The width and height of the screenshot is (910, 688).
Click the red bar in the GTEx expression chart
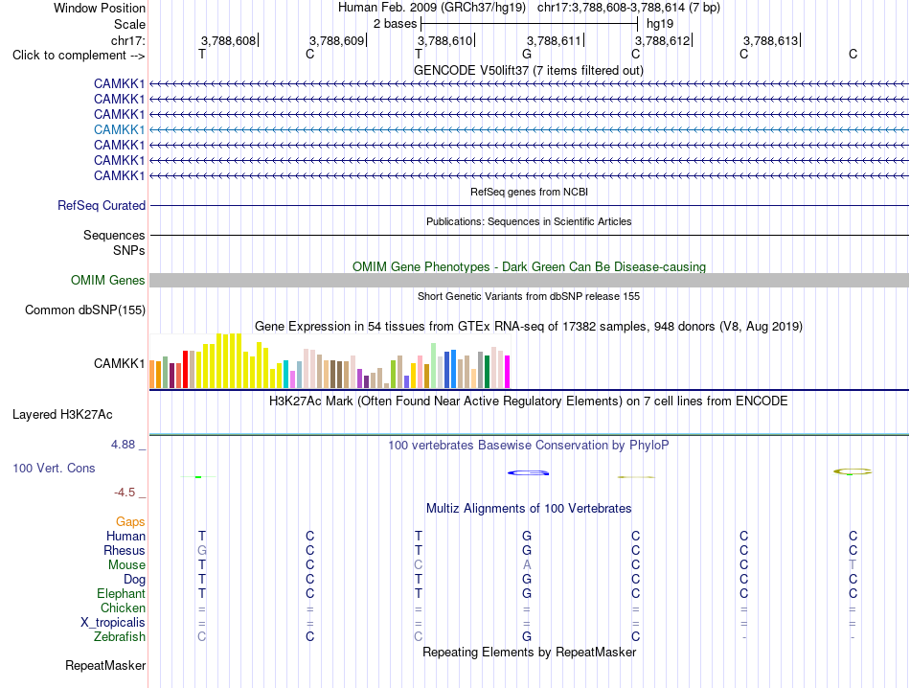(185, 369)
